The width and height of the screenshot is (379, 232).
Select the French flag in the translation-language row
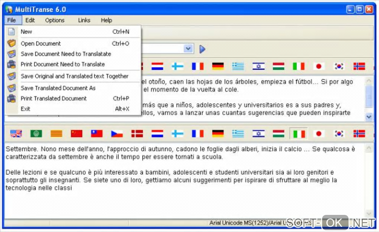pyautogui.click(x=198, y=133)
